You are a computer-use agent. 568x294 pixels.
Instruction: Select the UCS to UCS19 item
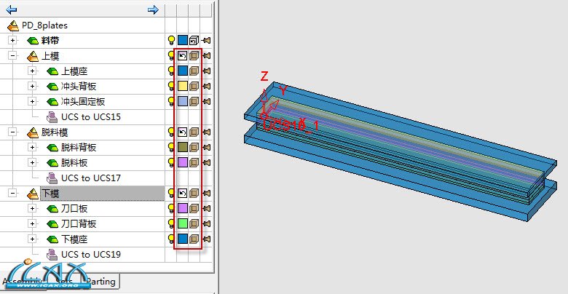[91, 255]
